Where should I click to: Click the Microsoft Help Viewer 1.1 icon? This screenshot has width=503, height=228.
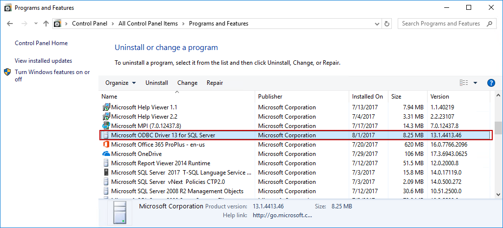click(106, 107)
